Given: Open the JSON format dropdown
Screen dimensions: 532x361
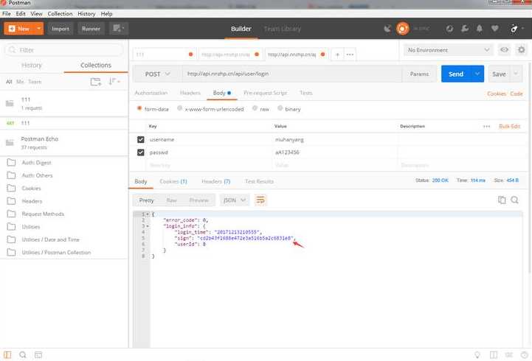Looking at the screenshot, I should [x=235, y=200].
